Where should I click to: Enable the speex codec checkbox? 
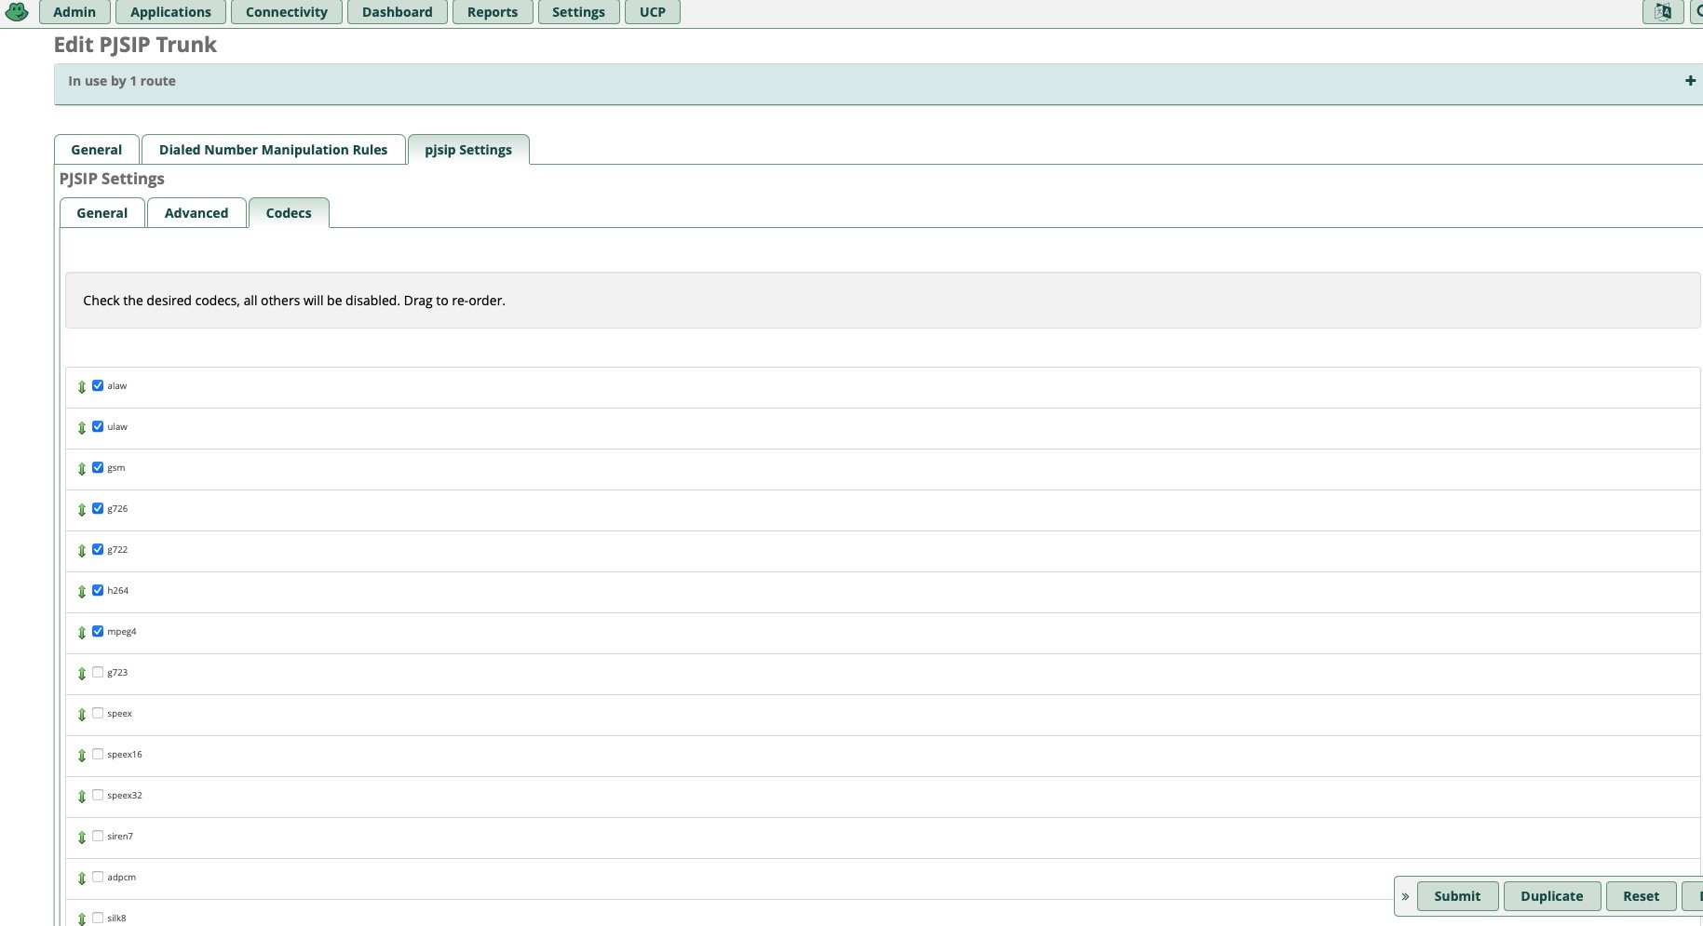tap(98, 713)
